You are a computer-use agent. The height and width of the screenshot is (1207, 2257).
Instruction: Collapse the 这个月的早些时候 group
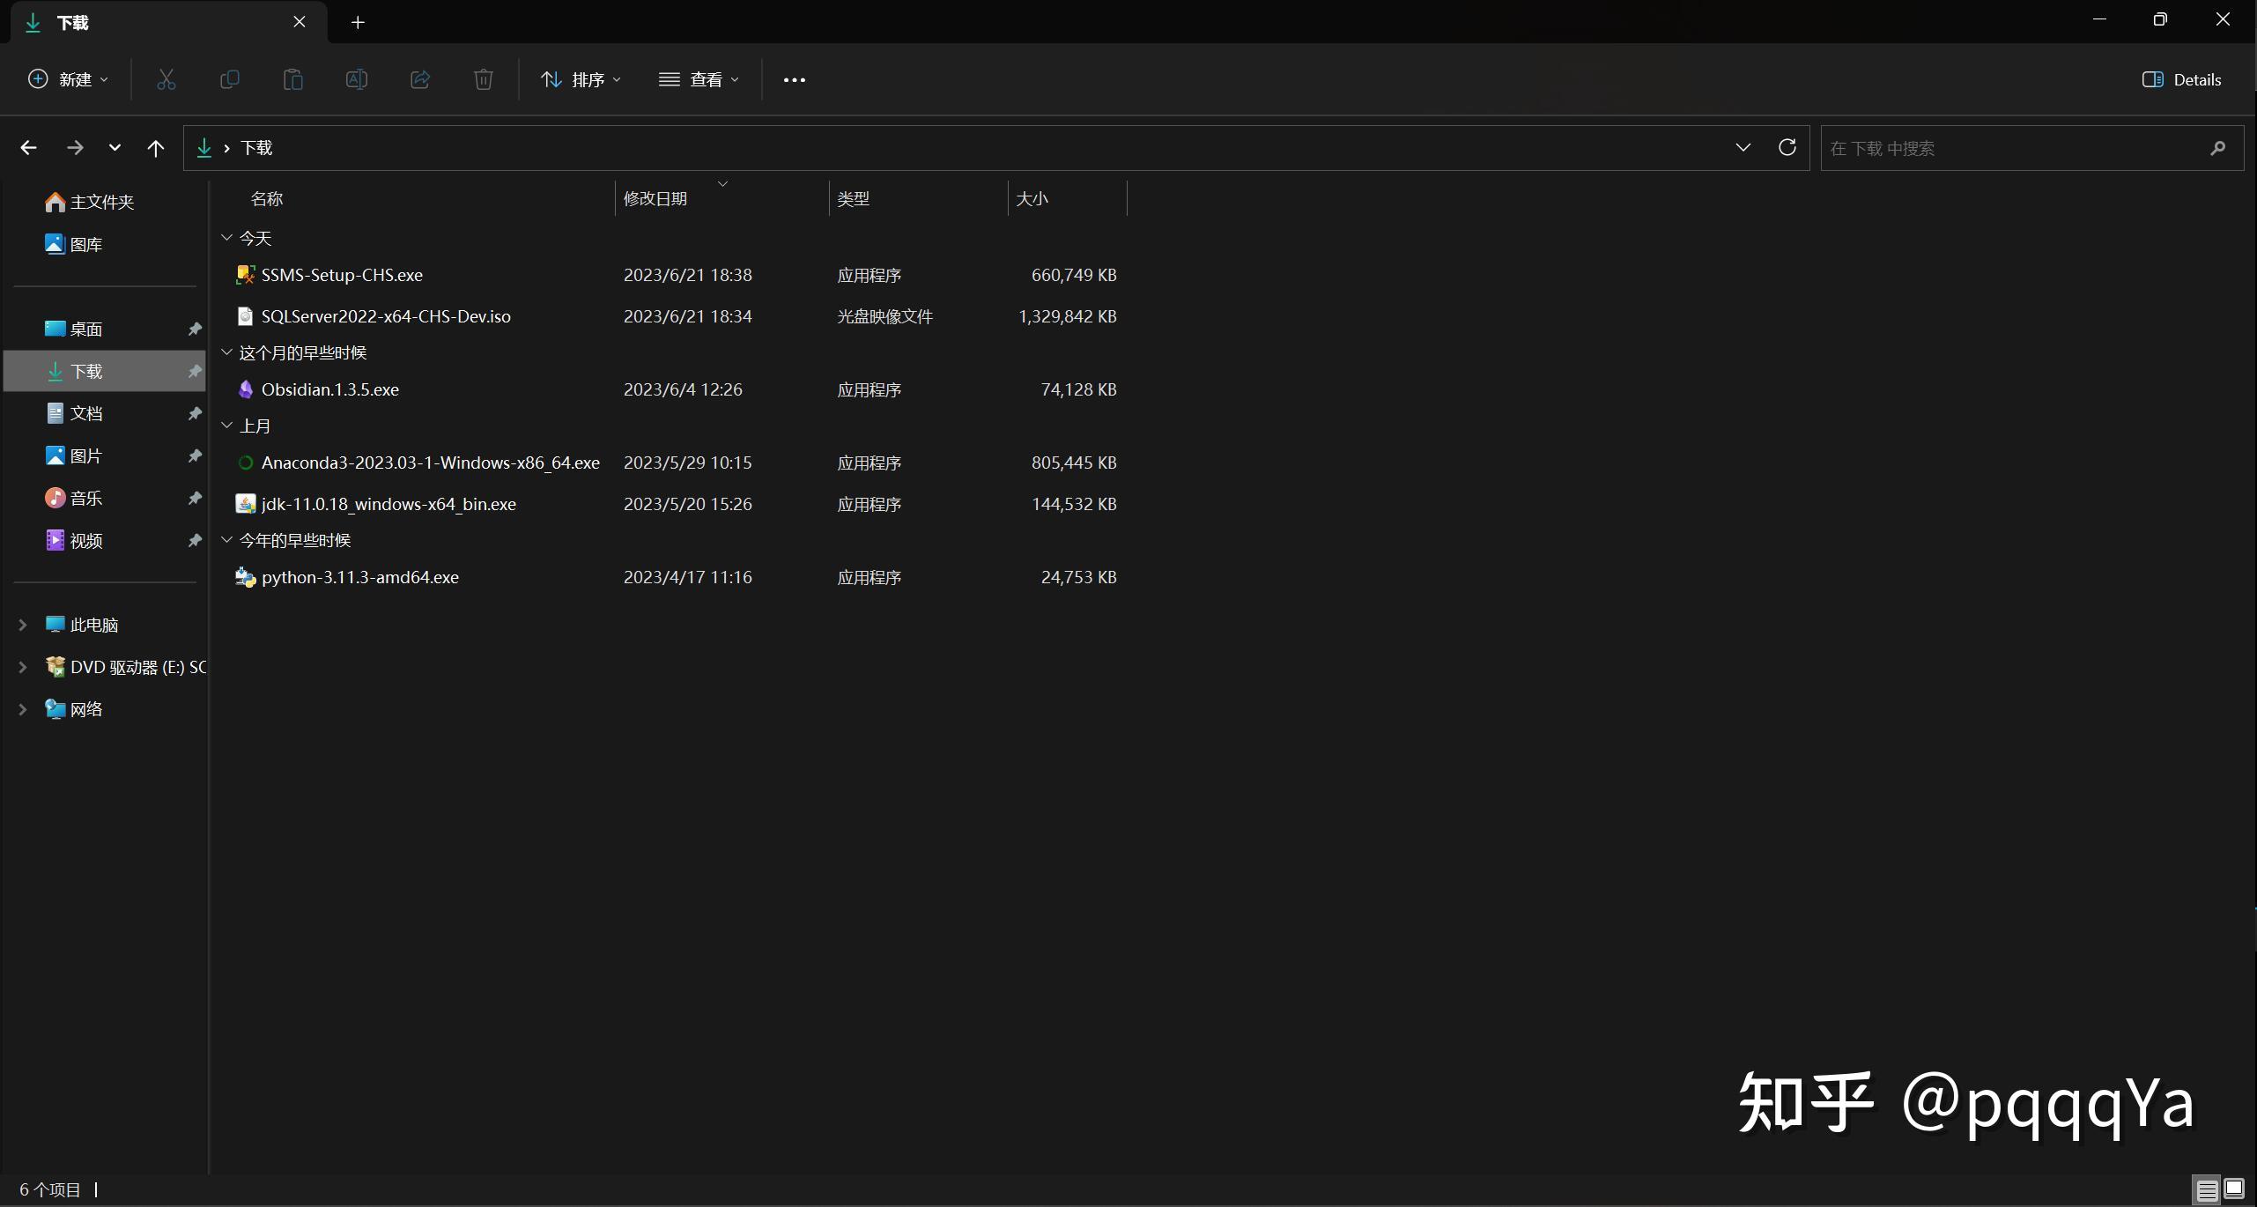click(226, 352)
